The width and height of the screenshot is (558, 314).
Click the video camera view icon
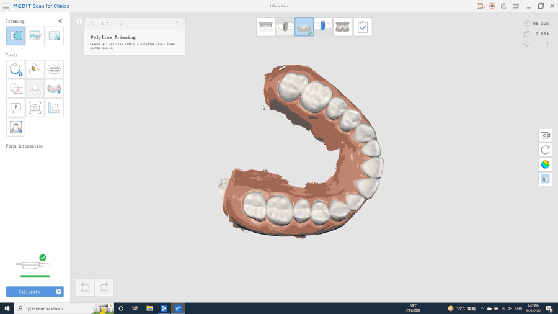point(545,135)
